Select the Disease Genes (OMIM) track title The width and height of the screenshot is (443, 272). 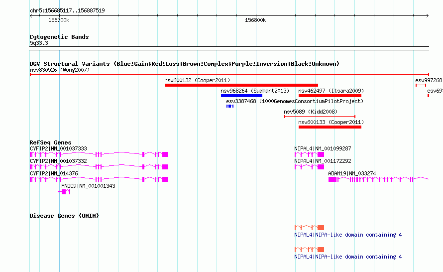[x=64, y=216]
